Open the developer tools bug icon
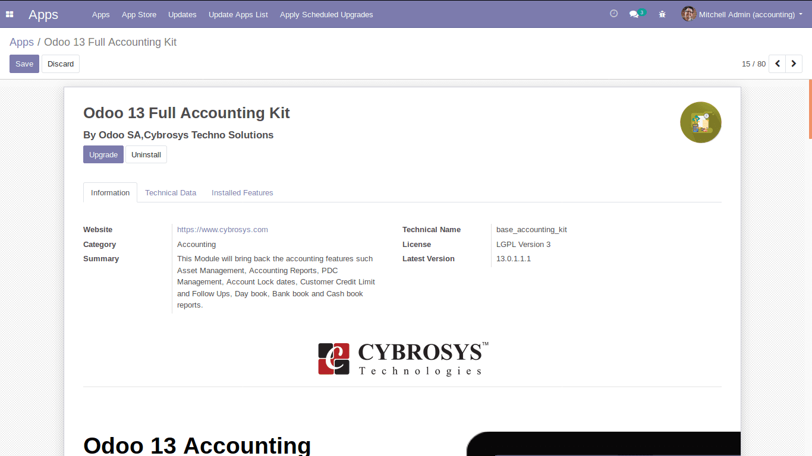 pos(662,14)
